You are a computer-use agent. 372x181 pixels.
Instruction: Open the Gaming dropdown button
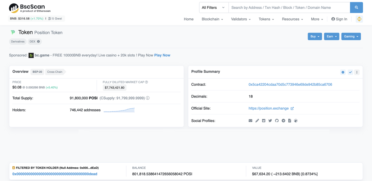coord(351,36)
